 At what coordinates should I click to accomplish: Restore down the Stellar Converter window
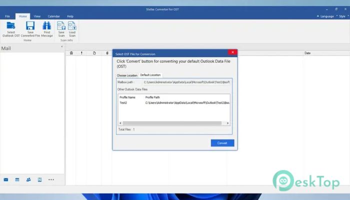(x=336, y=9)
